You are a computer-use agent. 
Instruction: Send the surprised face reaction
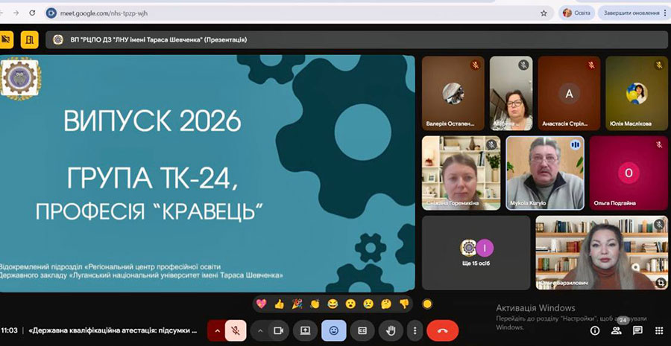click(350, 304)
